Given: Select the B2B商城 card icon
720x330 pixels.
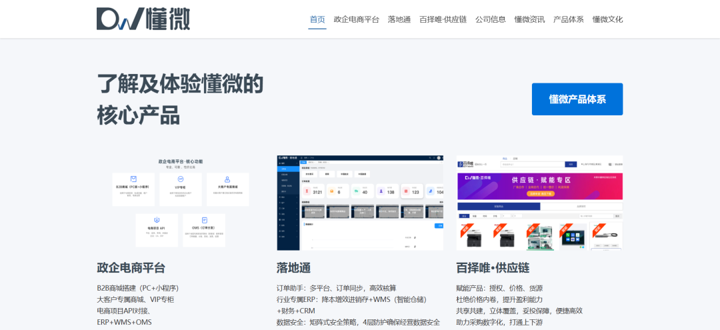Looking at the screenshot, I should [x=133, y=179].
